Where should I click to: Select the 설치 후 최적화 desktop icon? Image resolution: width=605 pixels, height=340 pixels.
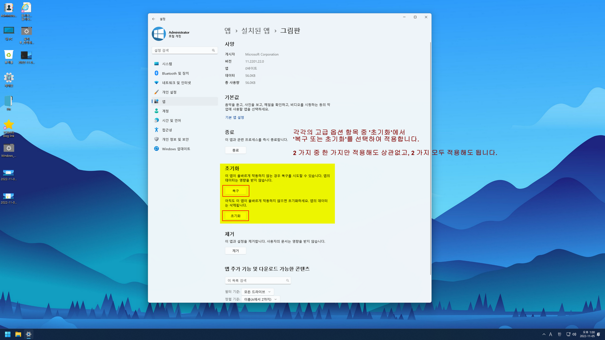(x=26, y=35)
